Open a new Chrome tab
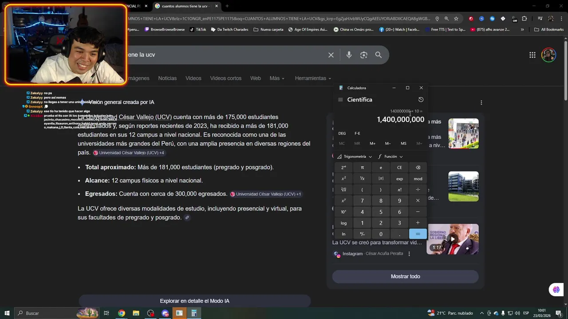 tap(227, 6)
